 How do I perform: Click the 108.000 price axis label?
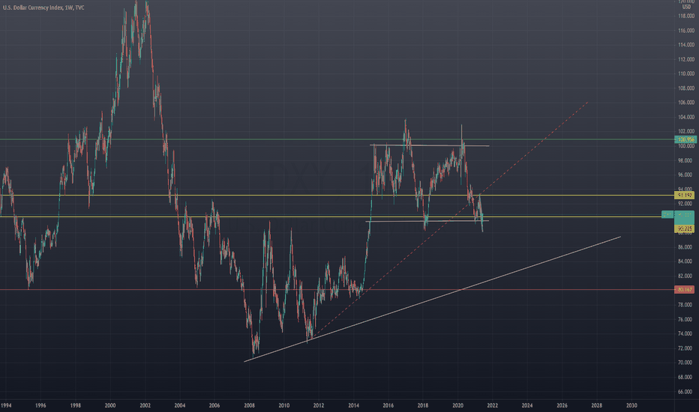686,88
